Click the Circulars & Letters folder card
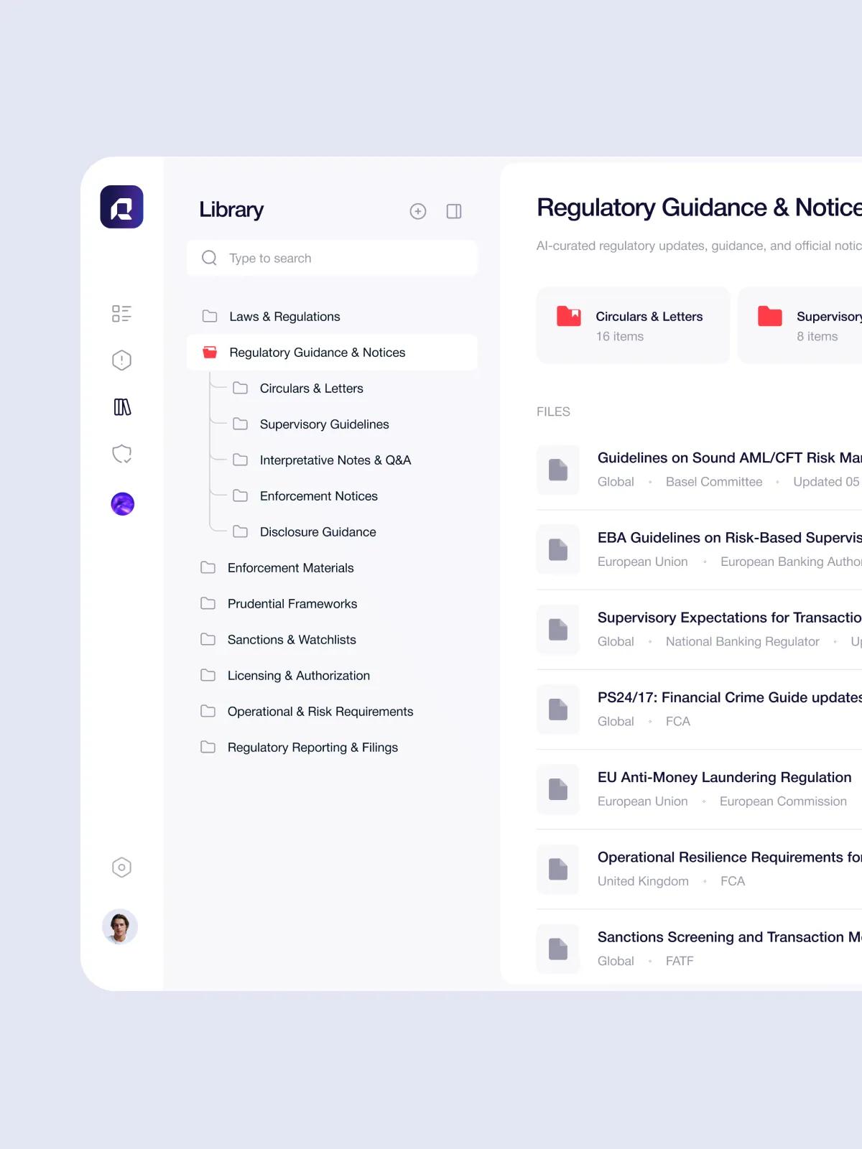The image size is (862, 1149). pyautogui.click(x=633, y=325)
